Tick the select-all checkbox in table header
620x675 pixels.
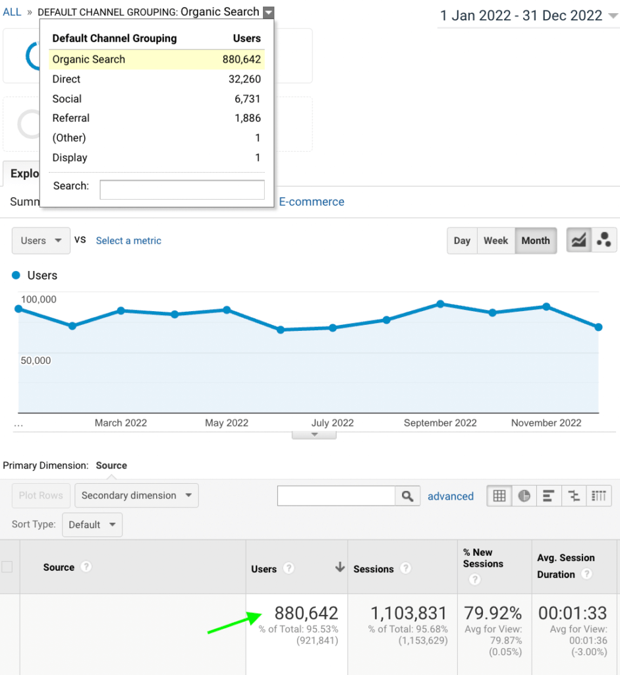click(x=7, y=567)
